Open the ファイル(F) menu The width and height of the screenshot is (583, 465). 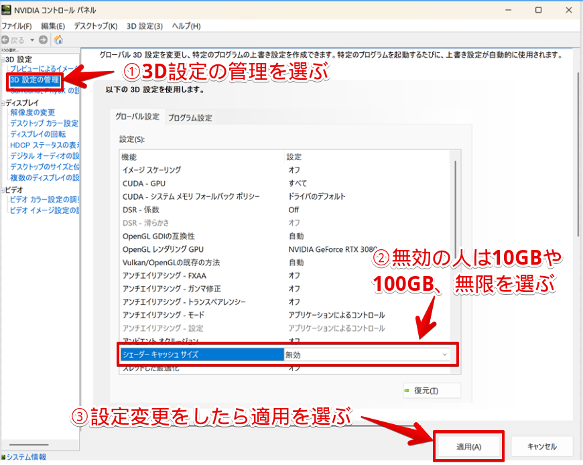click(16, 26)
